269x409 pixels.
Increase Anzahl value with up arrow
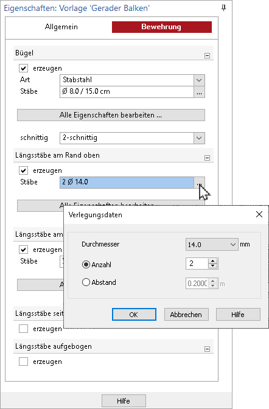click(x=213, y=261)
